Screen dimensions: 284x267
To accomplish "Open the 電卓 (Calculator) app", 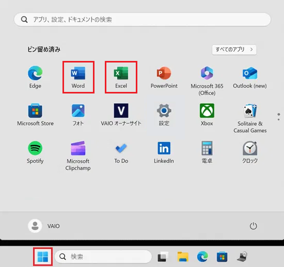I will 207,152.
